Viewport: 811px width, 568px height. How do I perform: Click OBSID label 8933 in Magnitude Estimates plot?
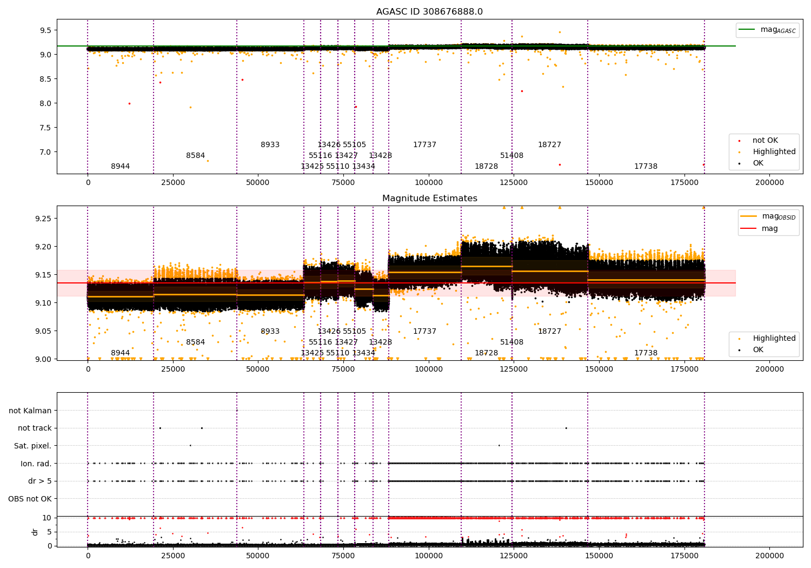coord(270,332)
